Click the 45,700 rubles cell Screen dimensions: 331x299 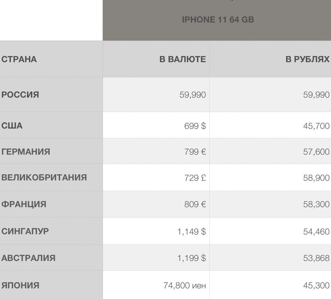[316, 126]
